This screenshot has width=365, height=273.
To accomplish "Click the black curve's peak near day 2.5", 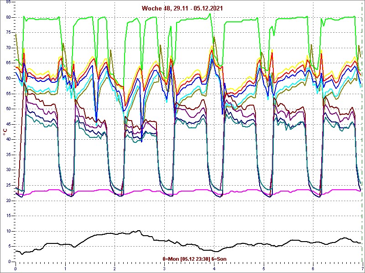I will pos(138,231).
